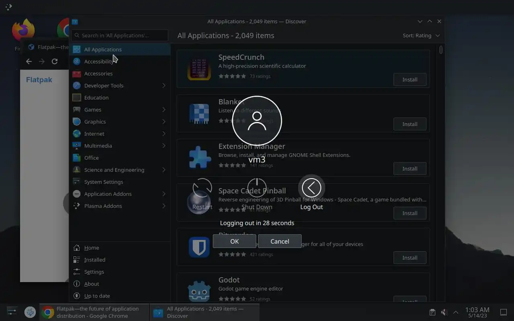This screenshot has height=321, width=514.
Task: Click the Internet globe icon
Action: coord(77,134)
